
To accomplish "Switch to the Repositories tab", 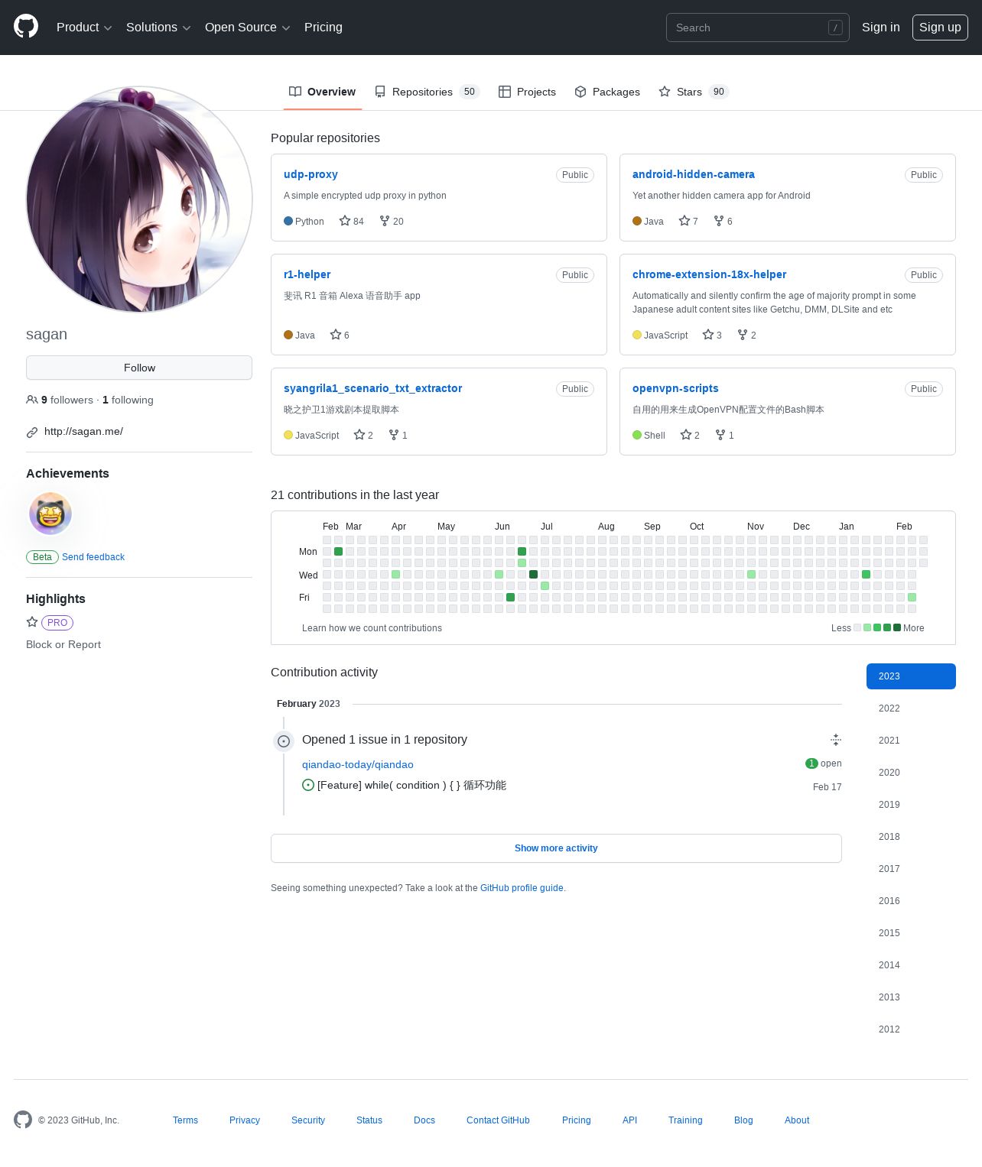I will 427,92.
